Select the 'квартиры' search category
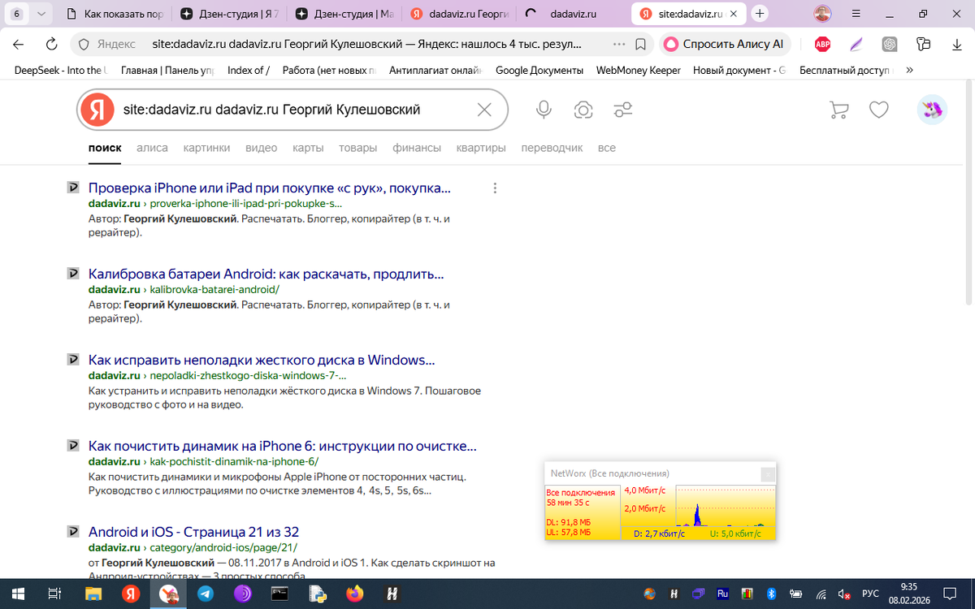This screenshot has width=975, height=609. click(x=481, y=148)
